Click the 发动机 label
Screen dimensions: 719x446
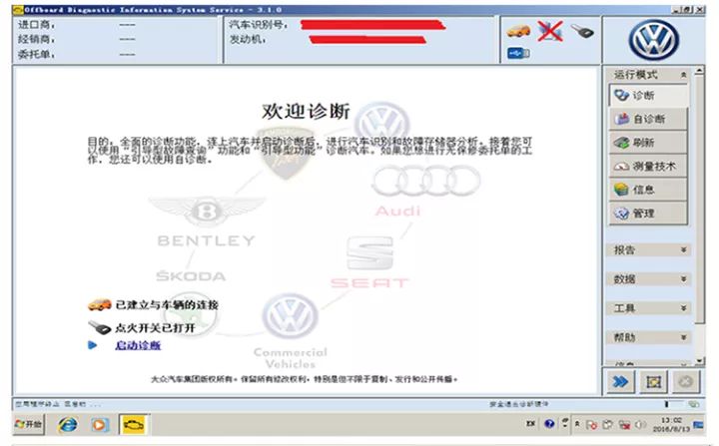point(247,40)
